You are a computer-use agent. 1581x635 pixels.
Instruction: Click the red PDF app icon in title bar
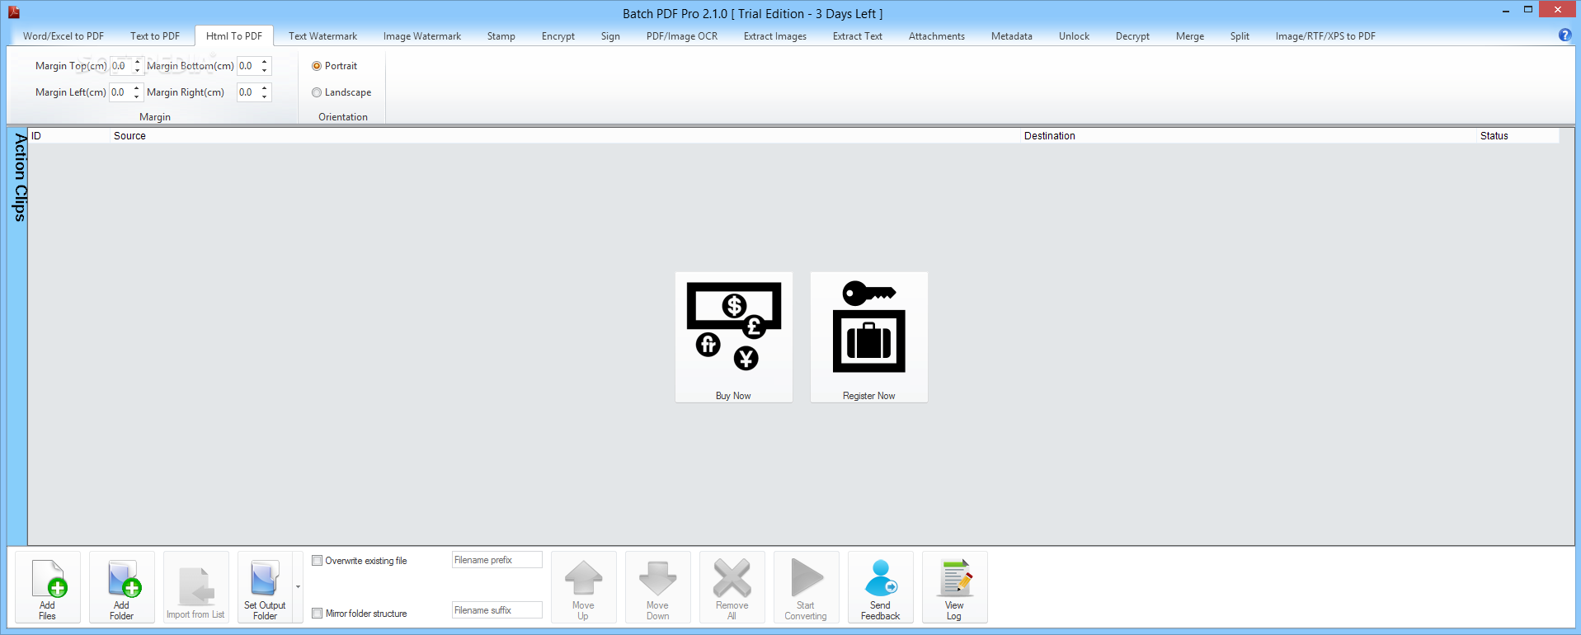pyautogui.click(x=13, y=12)
